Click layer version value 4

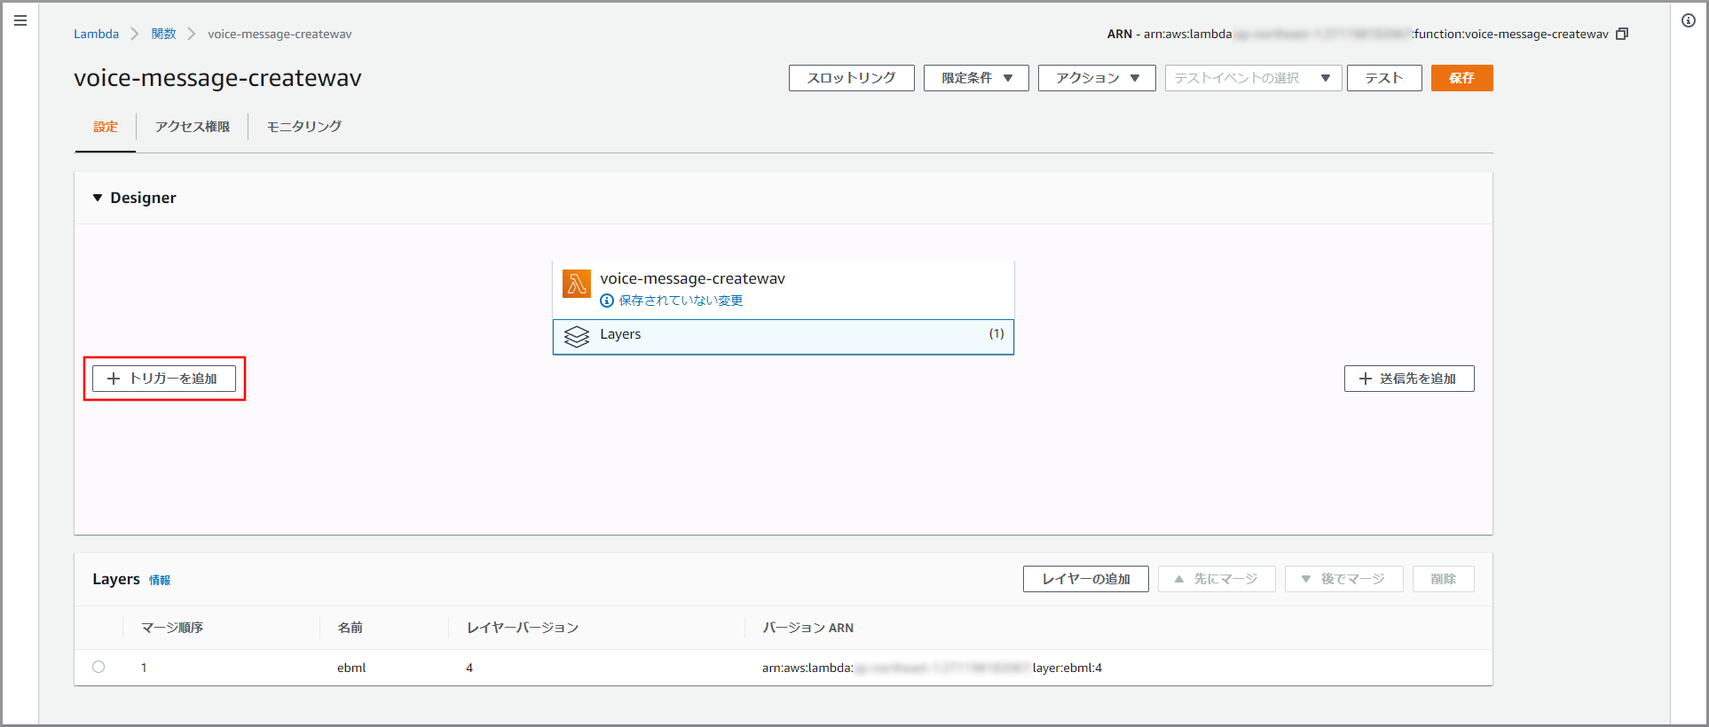(469, 668)
